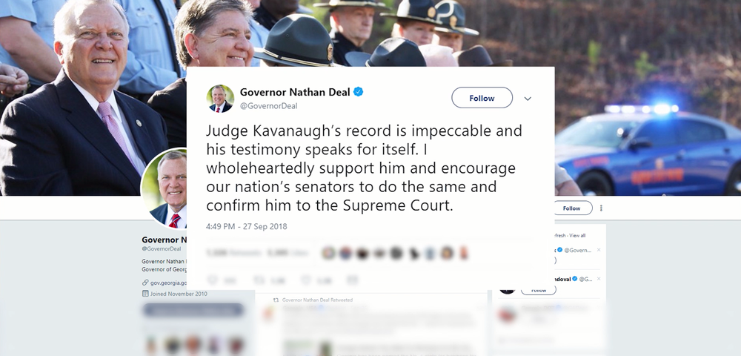Click the direct message envelope icon
Image resolution: width=741 pixels, height=356 pixels.
point(353,280)
